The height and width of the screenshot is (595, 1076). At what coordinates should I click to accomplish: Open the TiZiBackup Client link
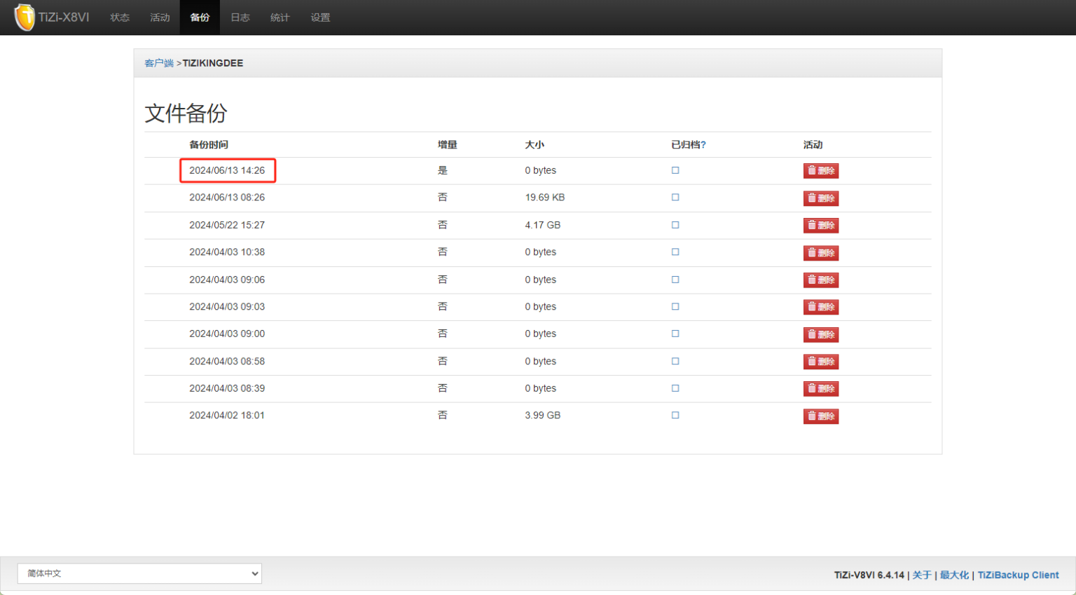tap(1018, 575)
